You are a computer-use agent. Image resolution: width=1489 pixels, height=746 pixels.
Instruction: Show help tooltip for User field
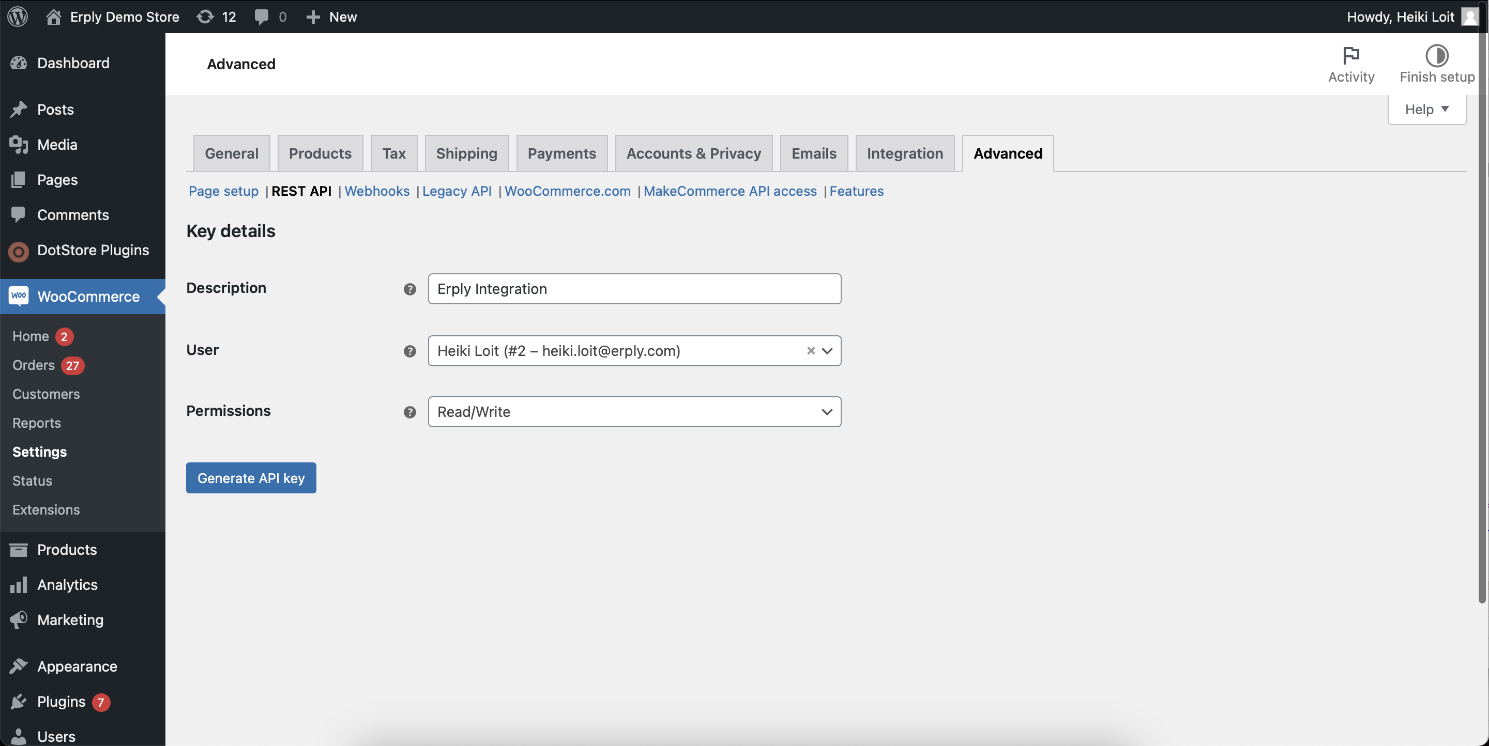(410, 351)
